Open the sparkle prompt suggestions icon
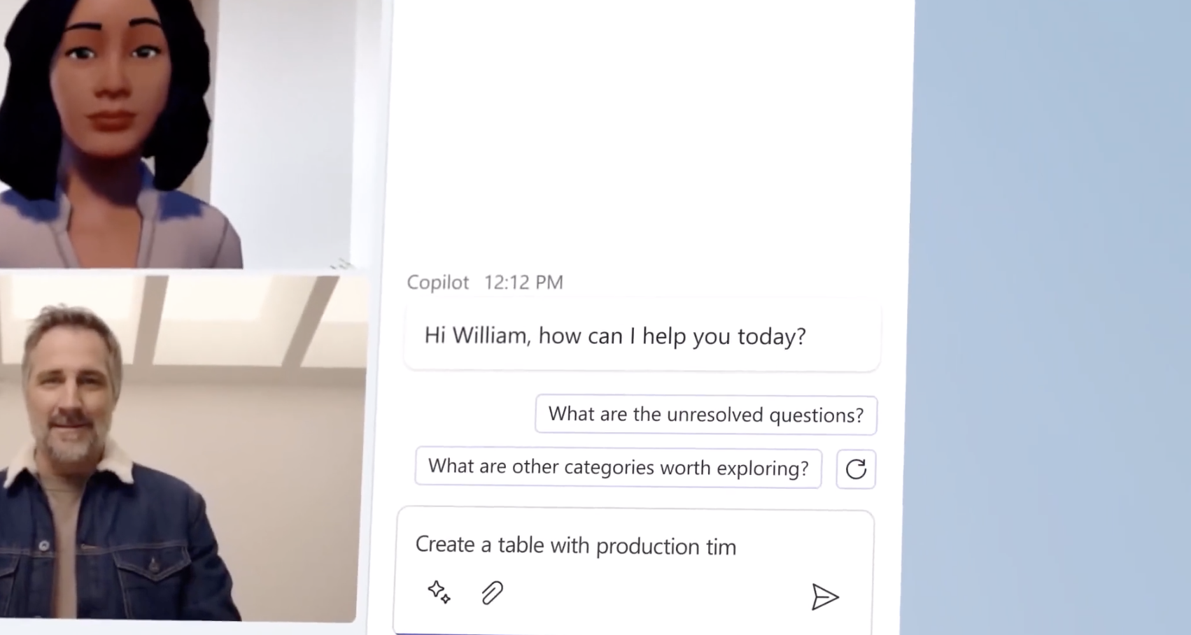1191x635 pixels. [439, 592]
